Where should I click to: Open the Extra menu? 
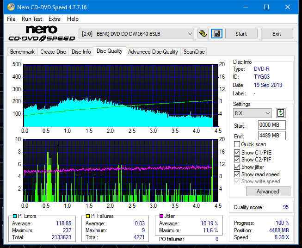[55, 19]
